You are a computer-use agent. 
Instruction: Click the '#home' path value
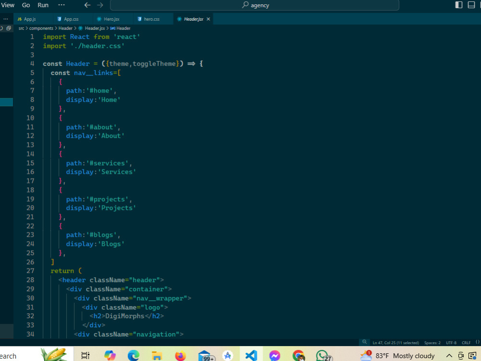(x=100, y=91)
